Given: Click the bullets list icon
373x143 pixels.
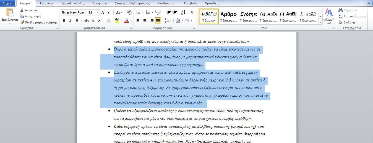Looking at the screenshot, I should pyautogui.click(x=139, y=12).
